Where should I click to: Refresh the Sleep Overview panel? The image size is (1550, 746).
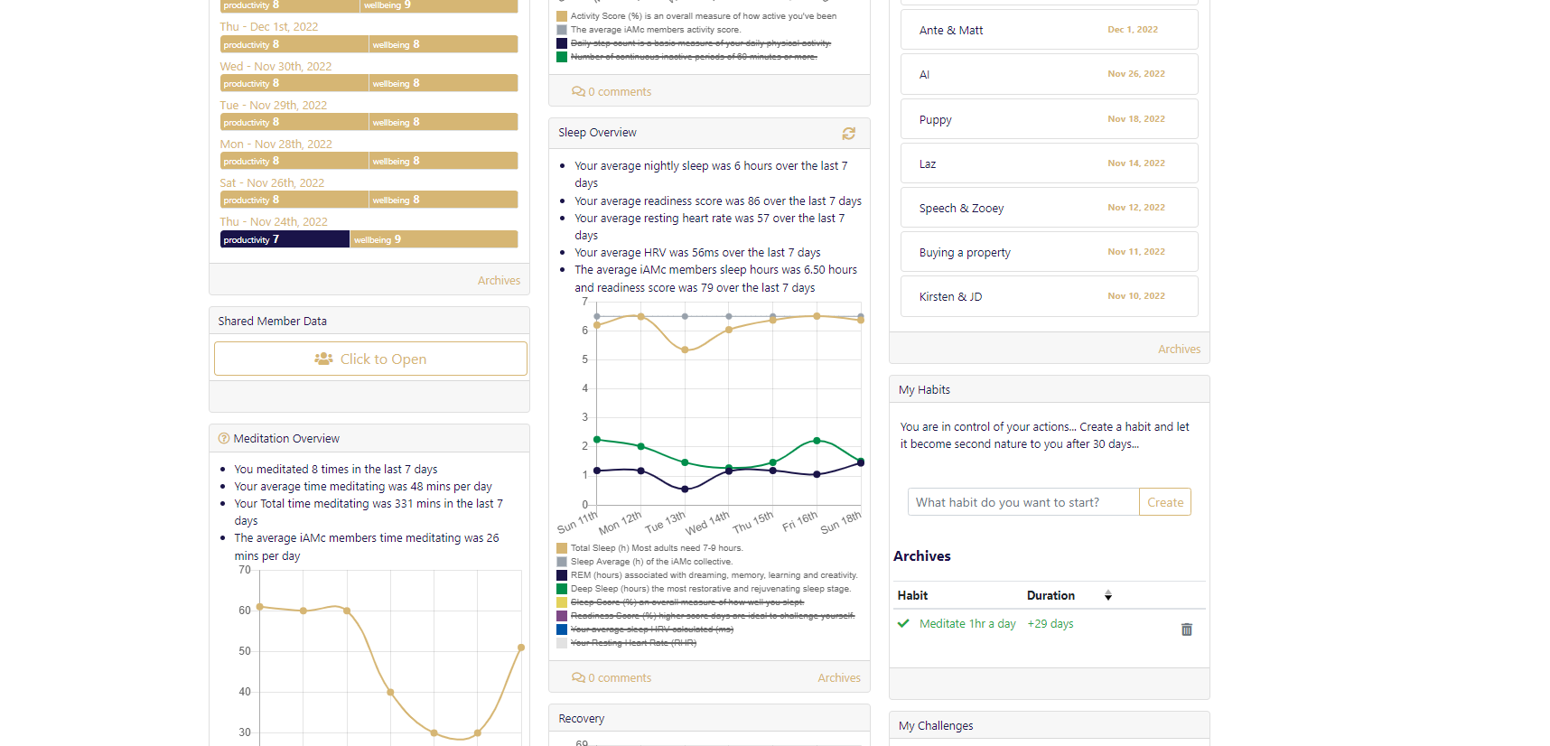(848, 134)
